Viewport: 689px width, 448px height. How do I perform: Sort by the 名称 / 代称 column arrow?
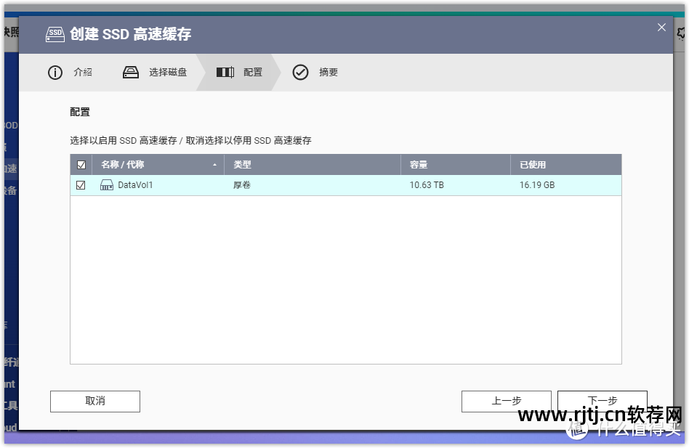click(215, 165)
